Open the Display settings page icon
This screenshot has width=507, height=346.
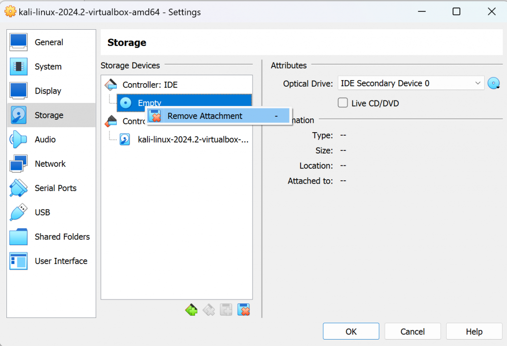(x=18, y=91)
